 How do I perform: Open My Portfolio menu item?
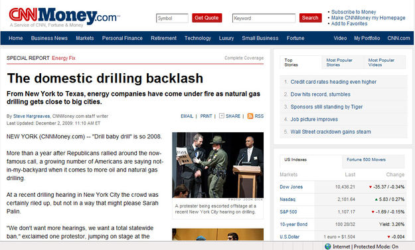click(x=367, y=38)
